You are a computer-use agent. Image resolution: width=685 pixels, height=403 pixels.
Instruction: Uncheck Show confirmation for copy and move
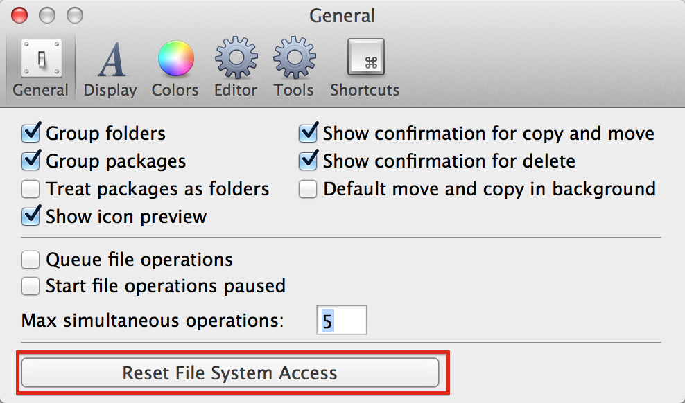point(309,133)
